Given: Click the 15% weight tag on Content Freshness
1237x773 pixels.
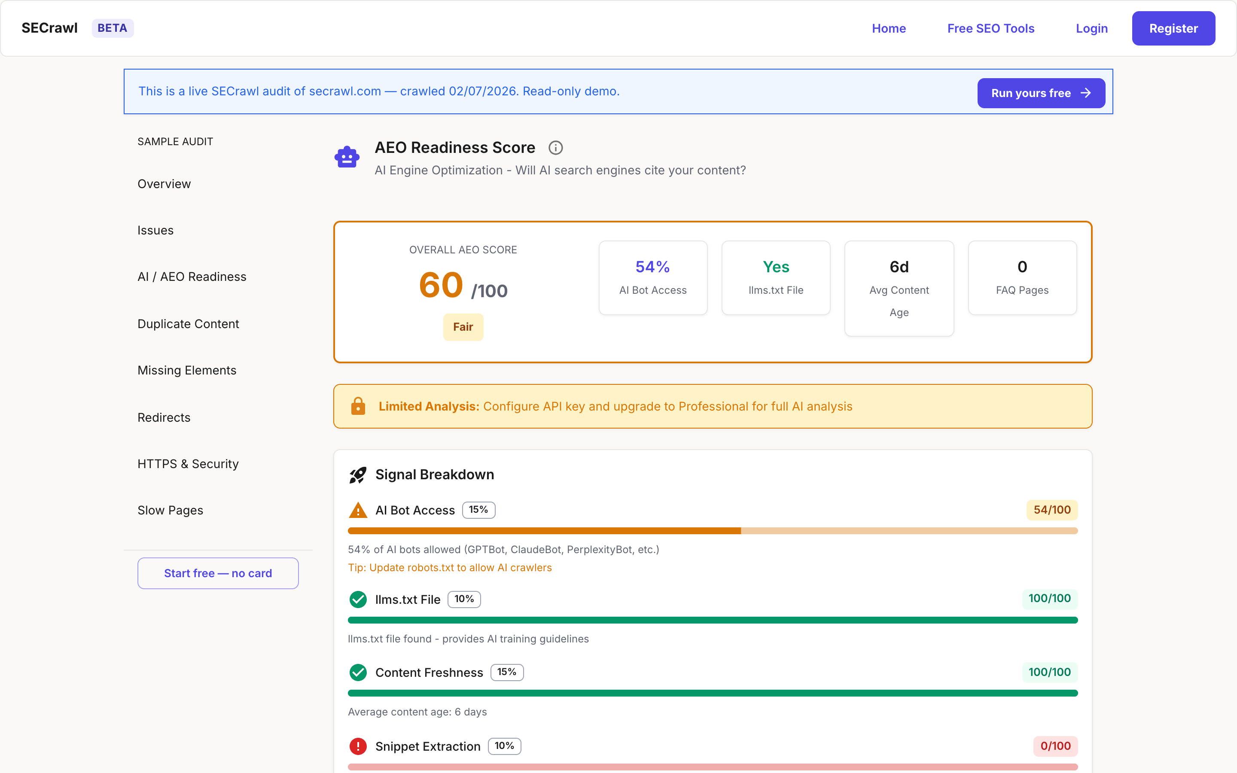Looking at the screenshot, I should tap(506, 672).
